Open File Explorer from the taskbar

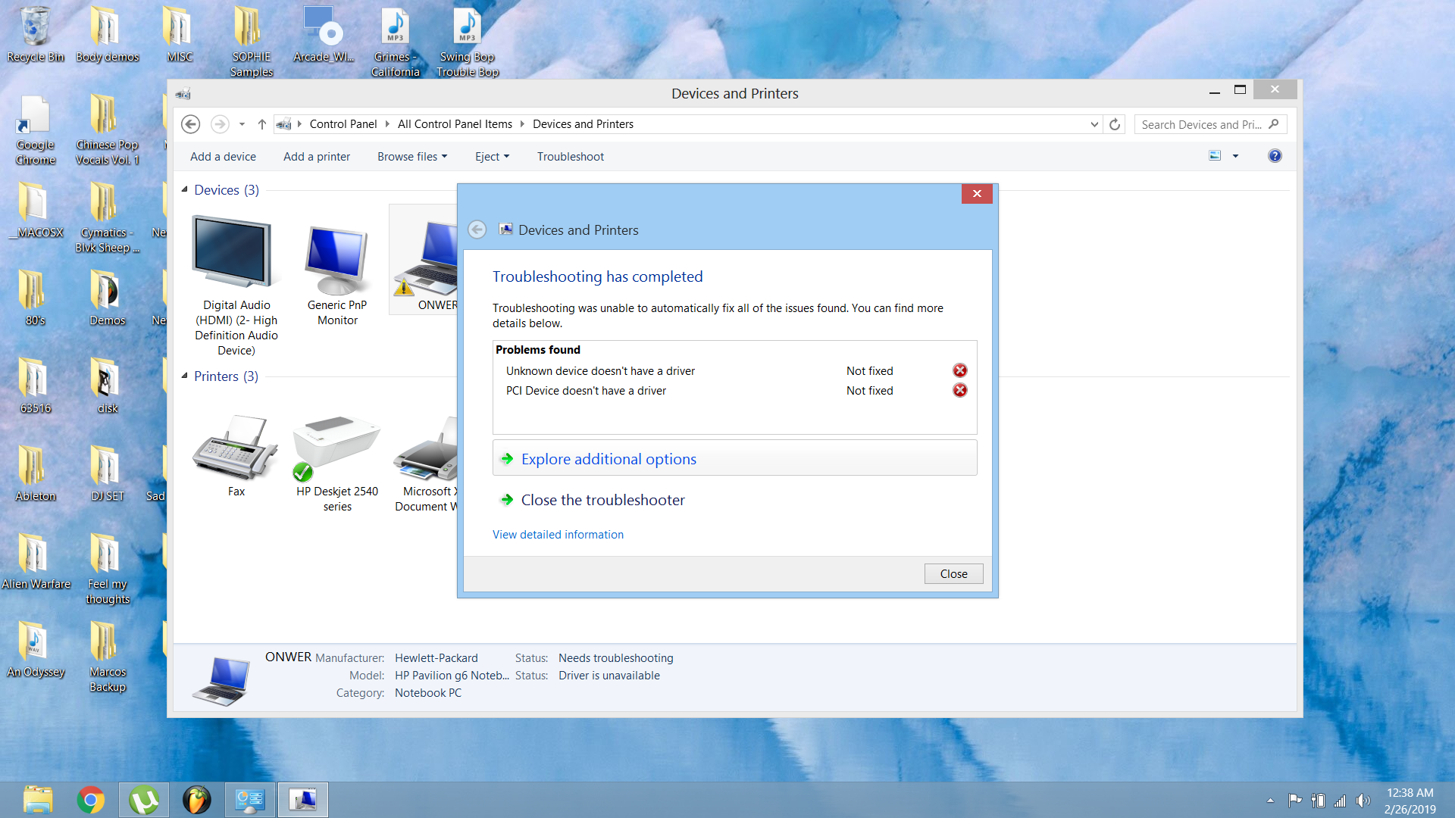click(38, 800)
